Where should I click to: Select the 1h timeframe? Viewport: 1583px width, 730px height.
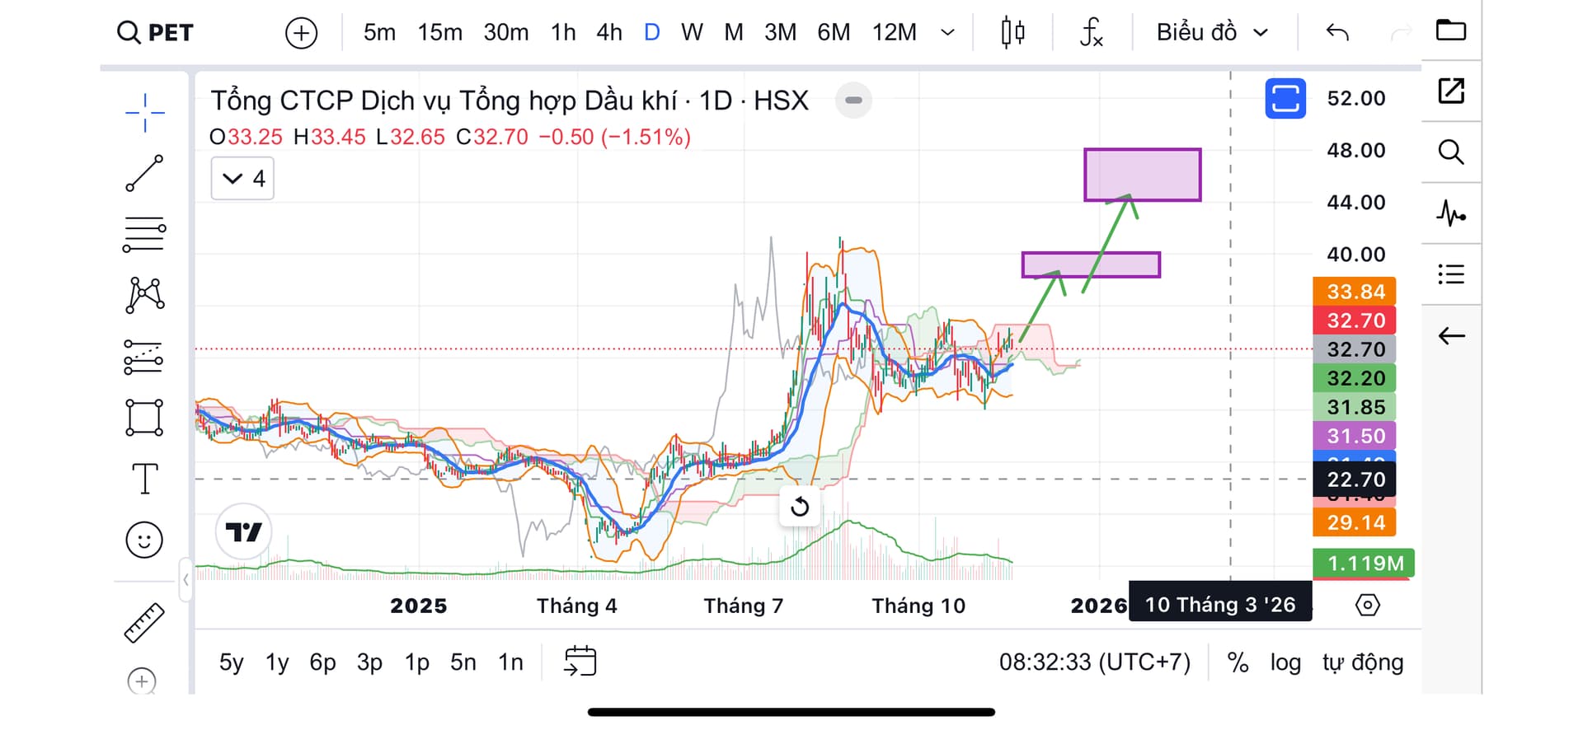point(563,33)
